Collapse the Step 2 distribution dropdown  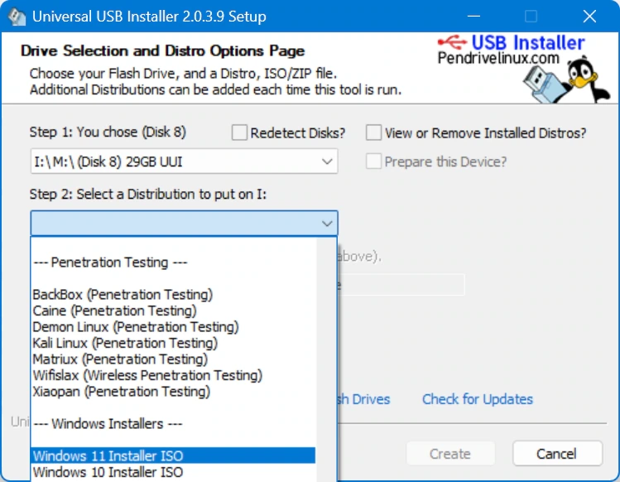185,224
